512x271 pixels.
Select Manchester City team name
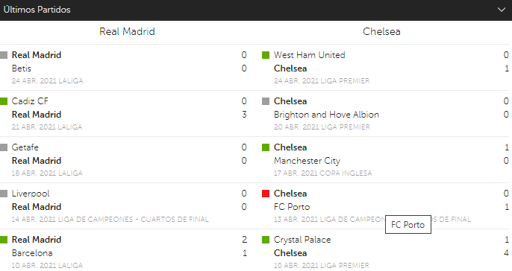click(307, 161)
